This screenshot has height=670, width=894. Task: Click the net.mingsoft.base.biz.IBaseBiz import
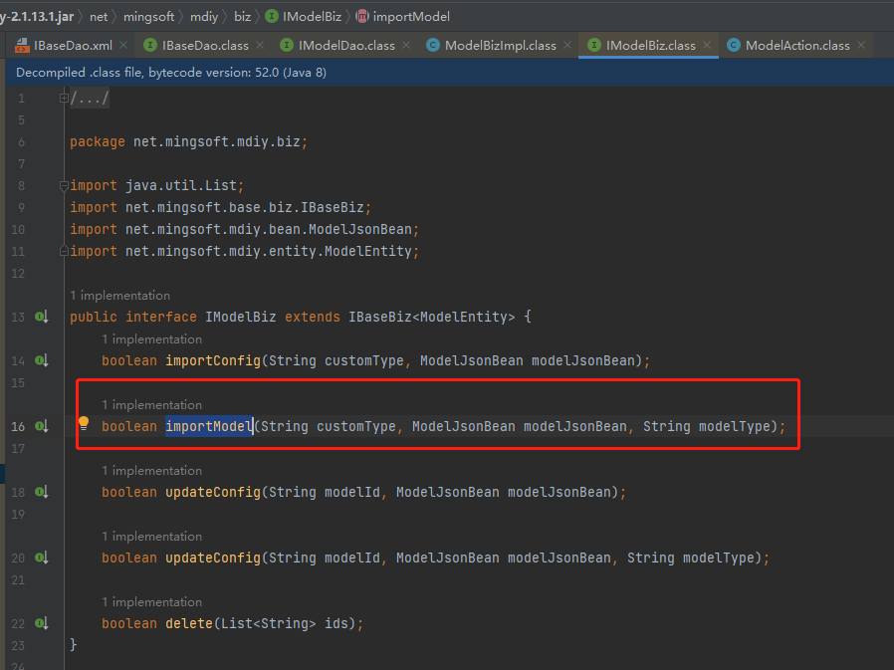click(x=221, y=207)
